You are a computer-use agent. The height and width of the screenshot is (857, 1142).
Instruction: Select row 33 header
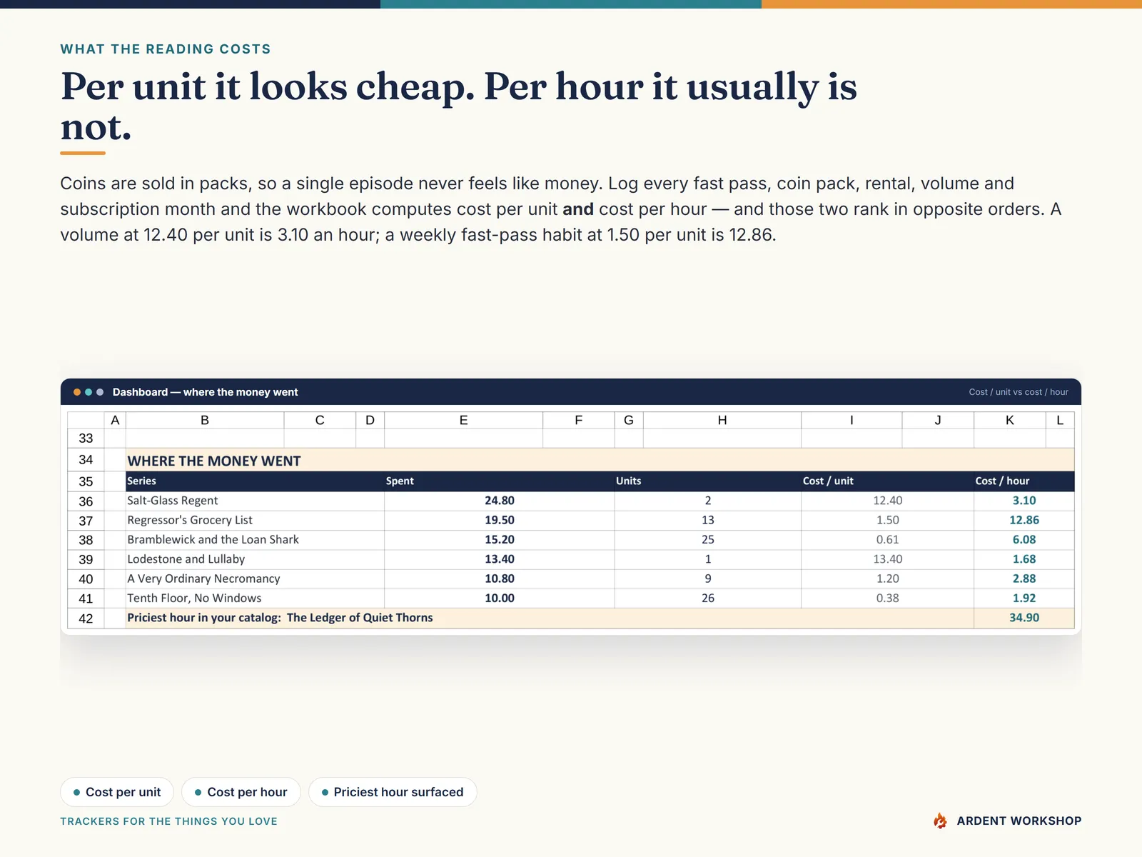pyautogui.click(x=86, y=438)
